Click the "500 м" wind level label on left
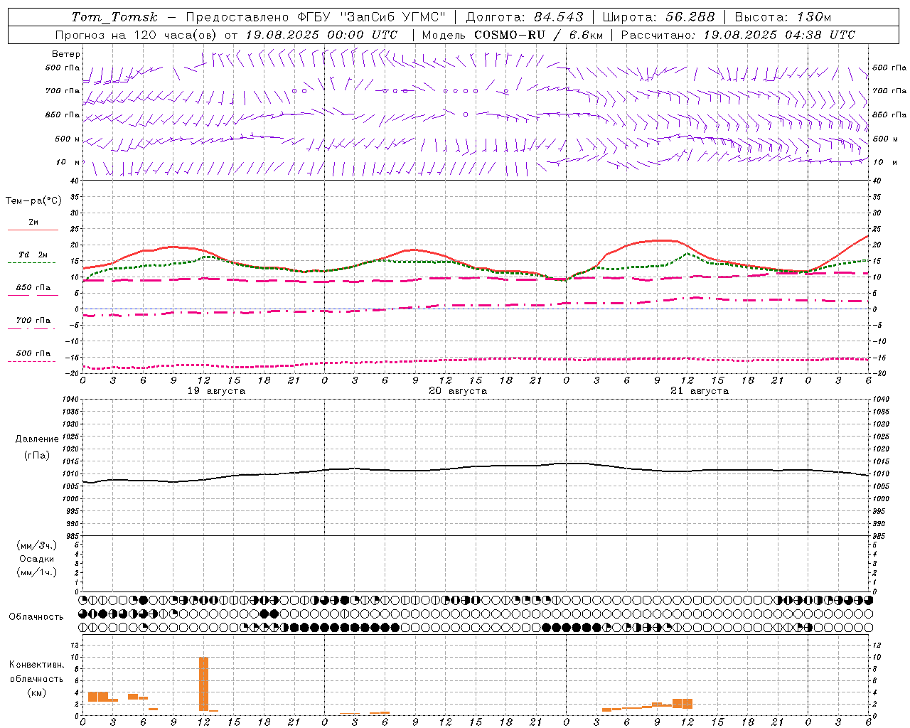 (68, 139)
